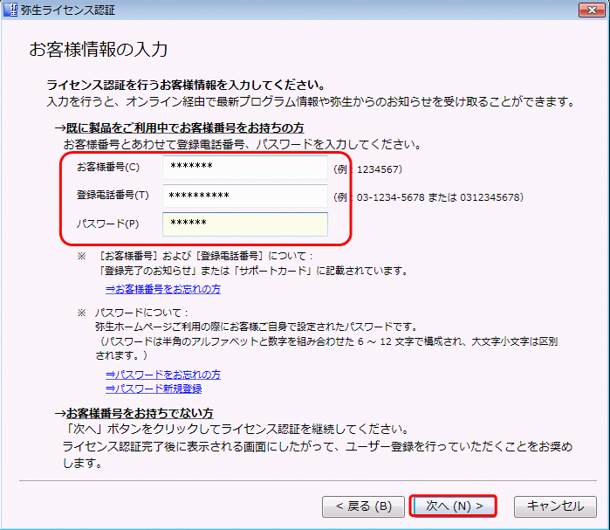Open the お客様番号をお忘れの方 link
Image resolution: width=610 pixels, height=530 pixels.
(x=163, y=288)
